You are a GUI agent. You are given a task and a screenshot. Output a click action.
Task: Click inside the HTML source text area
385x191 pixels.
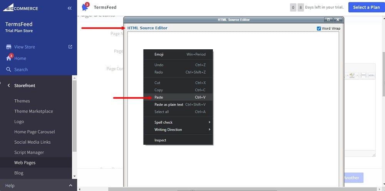(x=233, y=109)
